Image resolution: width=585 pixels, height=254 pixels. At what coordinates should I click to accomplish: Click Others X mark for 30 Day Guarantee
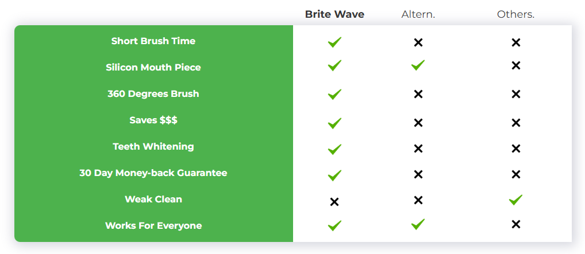(515, 174)
